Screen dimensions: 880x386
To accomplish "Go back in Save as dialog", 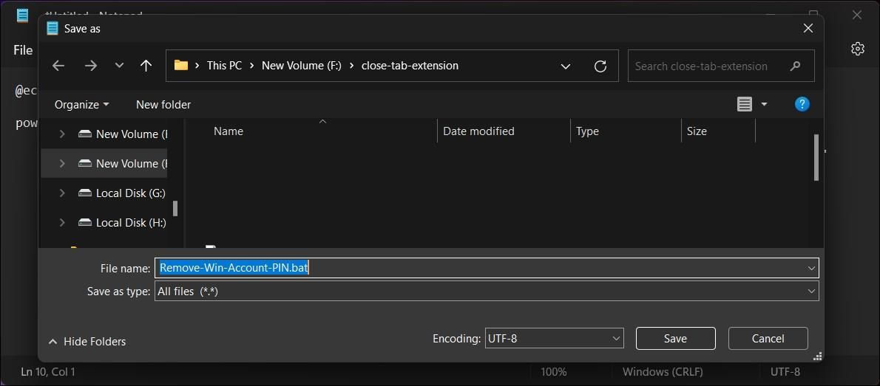I will pos(58,66).
